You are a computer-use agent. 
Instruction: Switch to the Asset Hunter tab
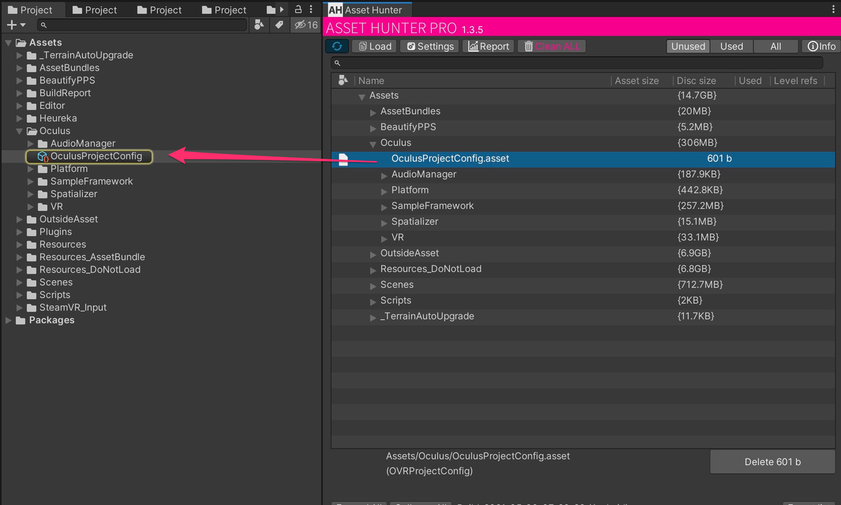pyautogui.click(x=369, y=10)
